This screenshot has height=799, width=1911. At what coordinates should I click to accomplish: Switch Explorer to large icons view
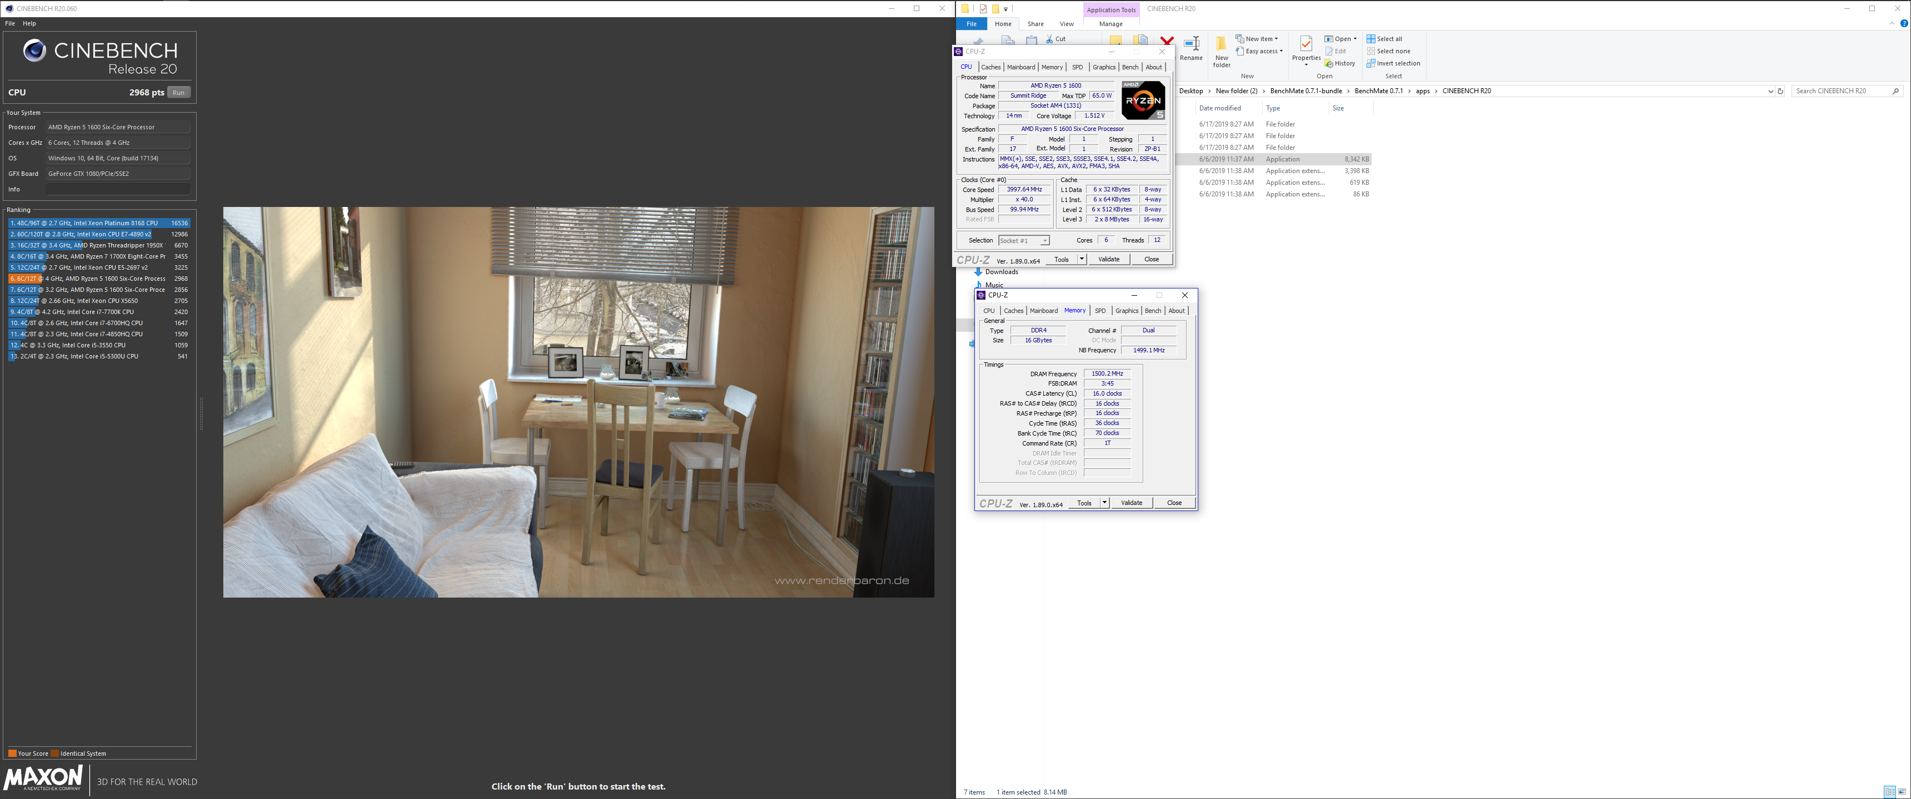pyautogui.click(x=1902, y=792)
